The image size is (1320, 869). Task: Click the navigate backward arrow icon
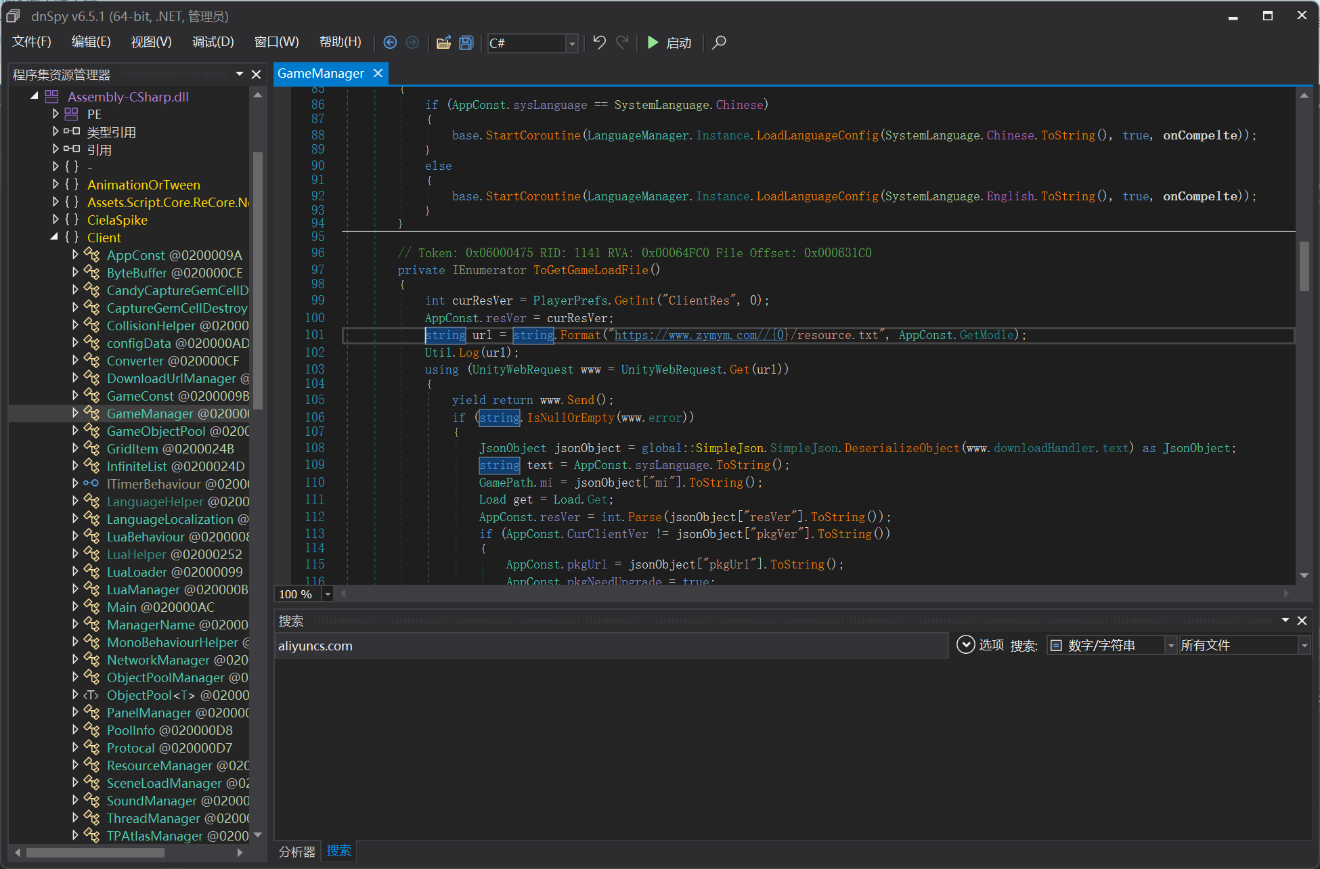[x=390, y=43]
